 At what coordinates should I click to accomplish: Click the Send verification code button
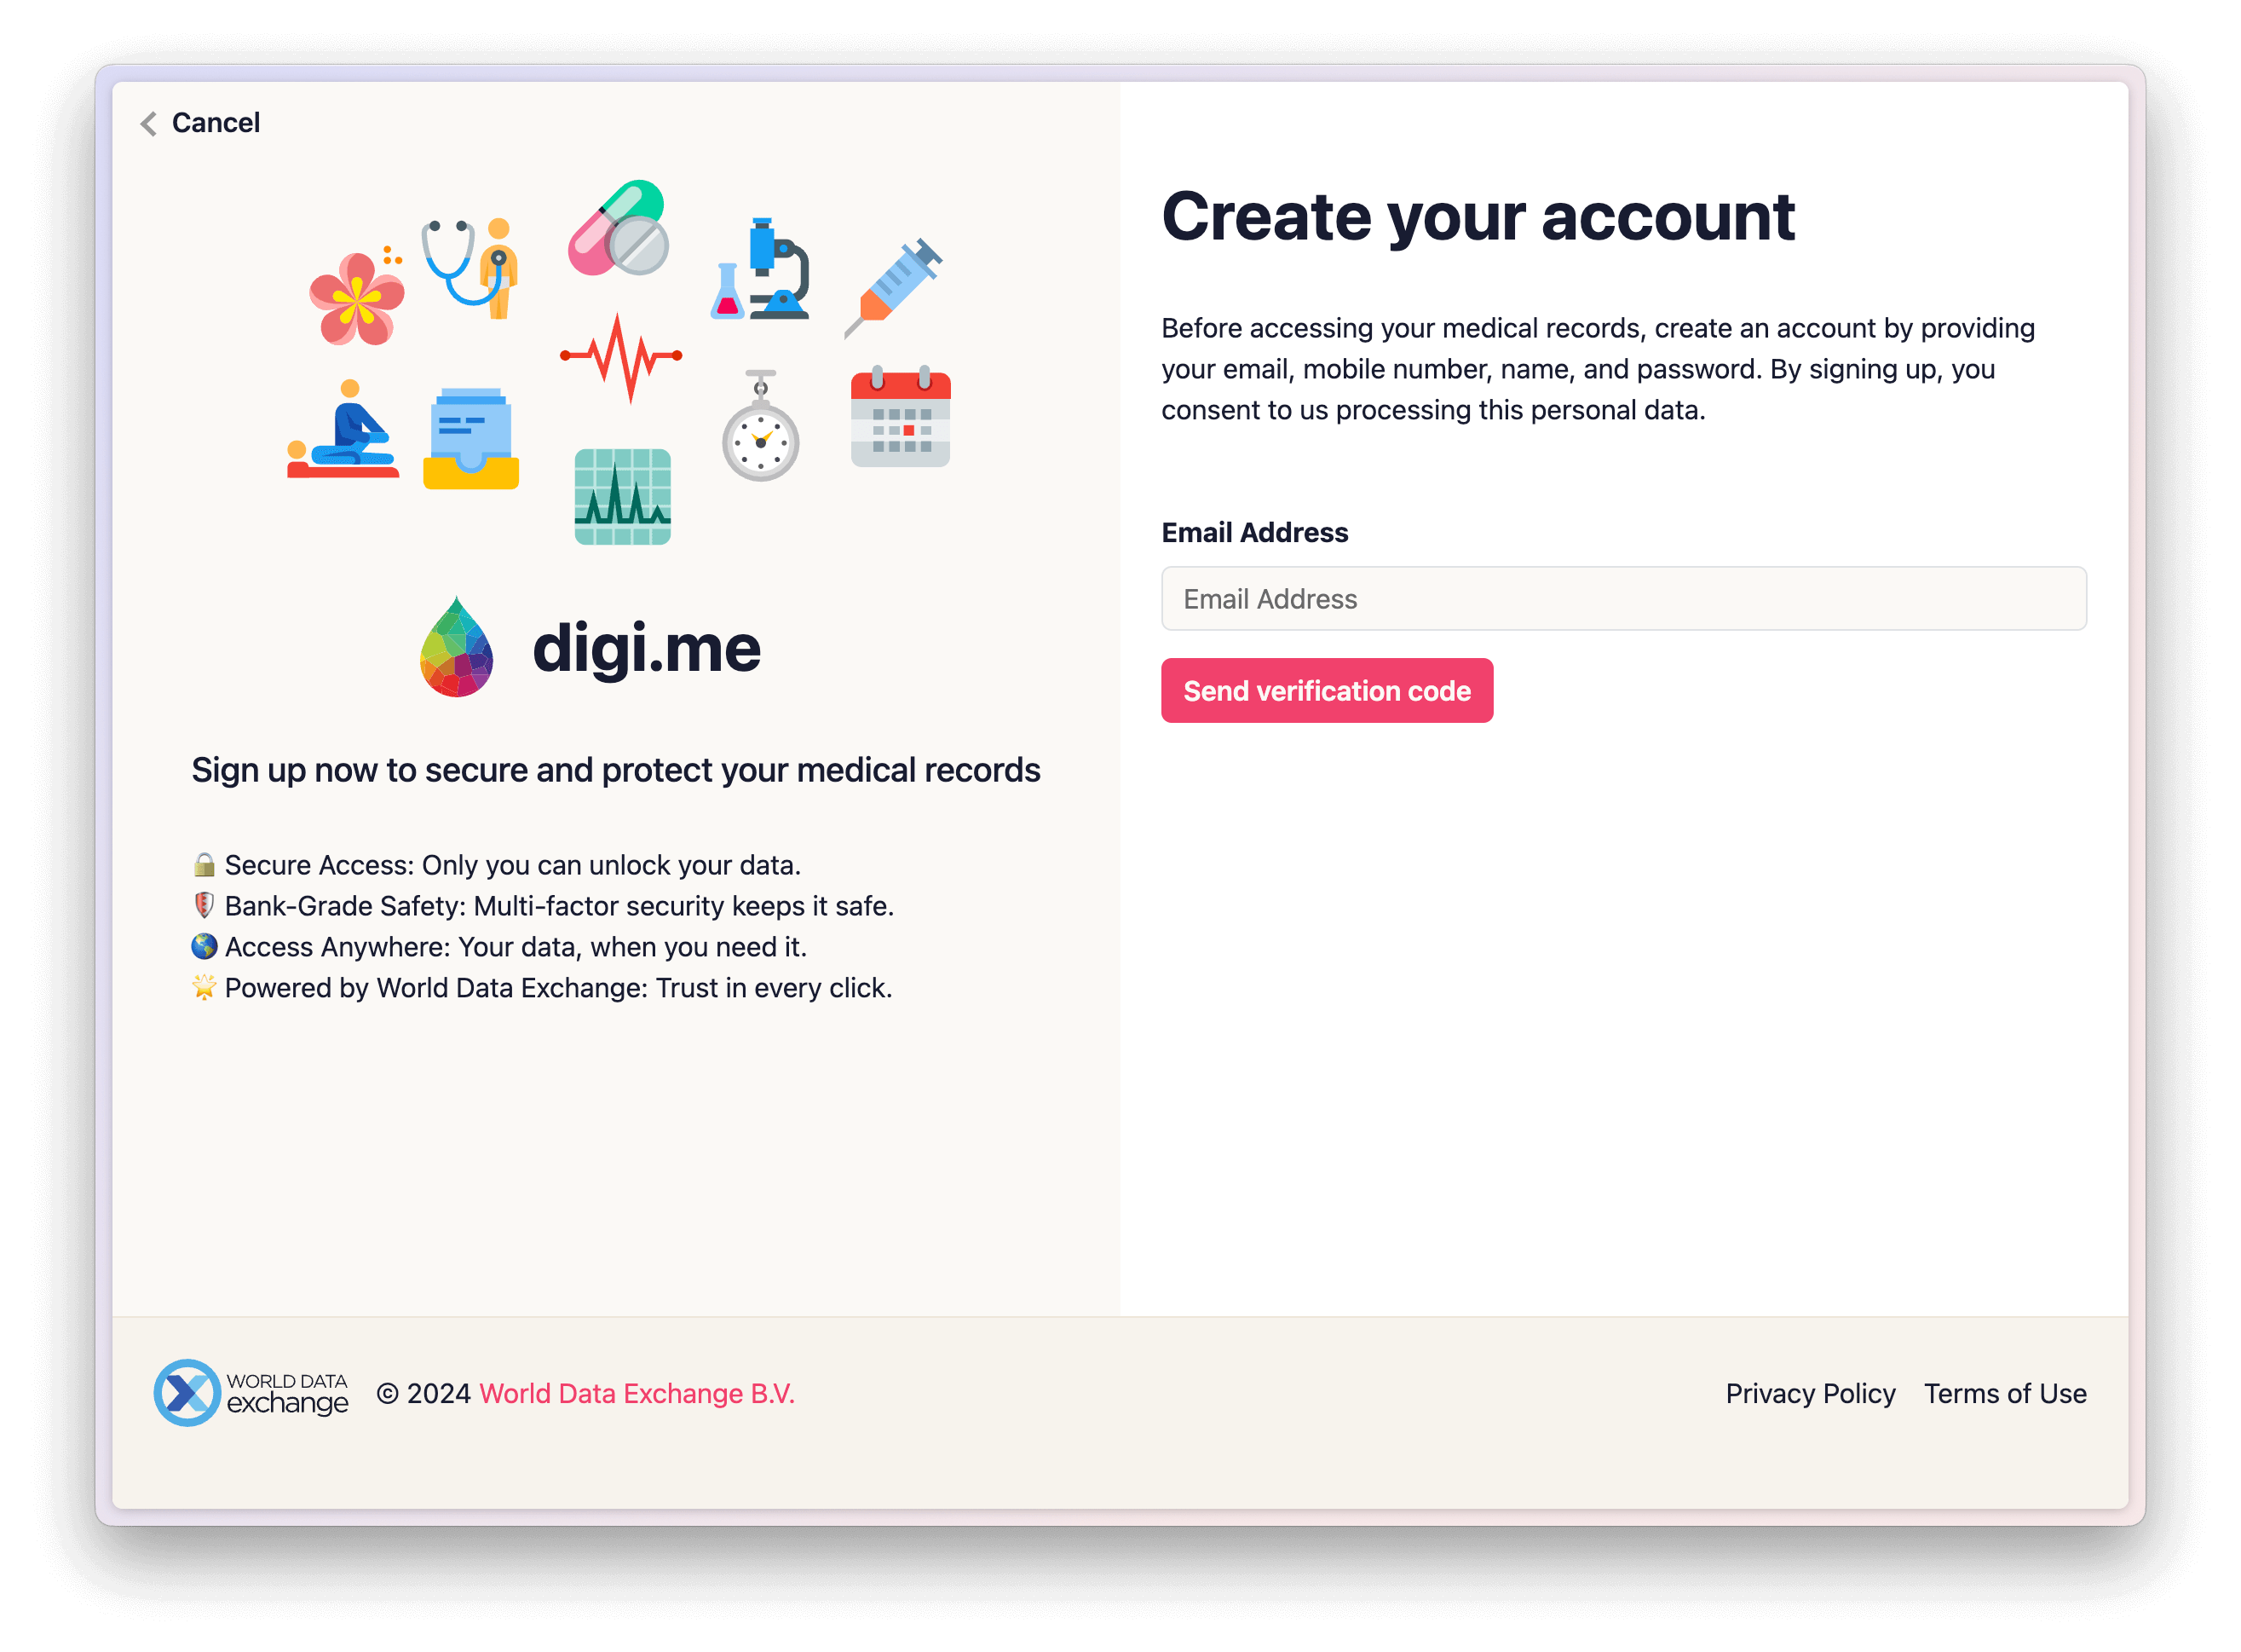(x=1326, y=691)
